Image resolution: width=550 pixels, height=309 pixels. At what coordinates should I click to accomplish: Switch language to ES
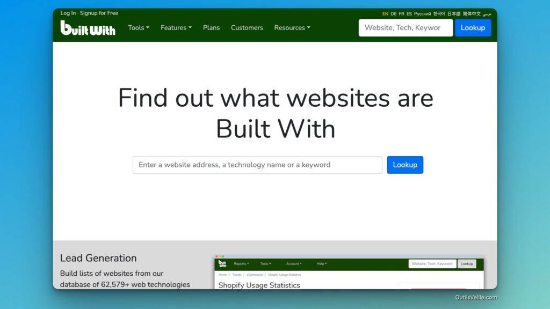[409, 14]
